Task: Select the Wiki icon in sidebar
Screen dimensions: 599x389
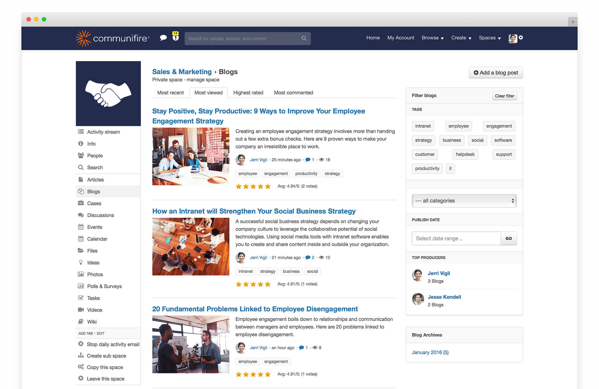Action: (x=81, y=321)
